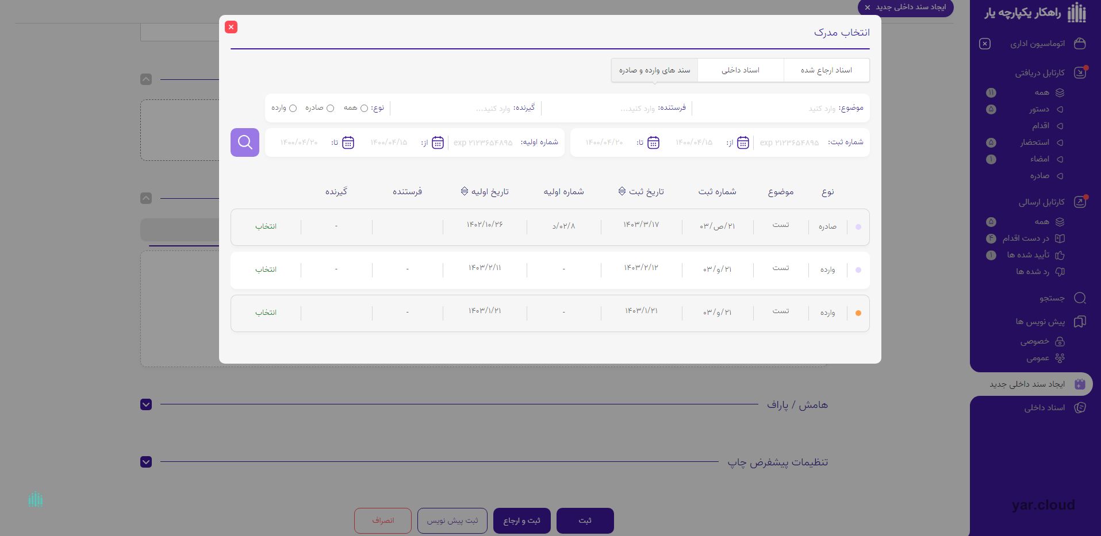
Task: Click the initial number cell ۰۲/۸/د
Action: point(563,226)
